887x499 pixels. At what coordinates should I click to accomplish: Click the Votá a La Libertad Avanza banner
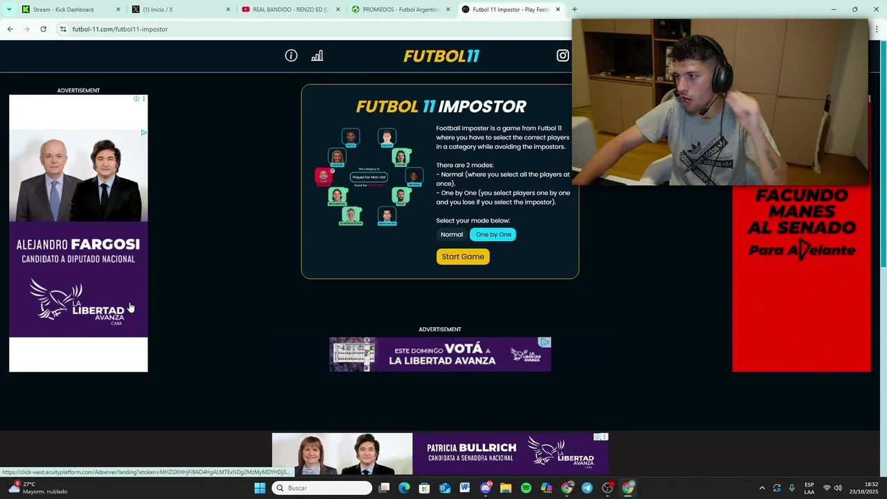(440, 354)
